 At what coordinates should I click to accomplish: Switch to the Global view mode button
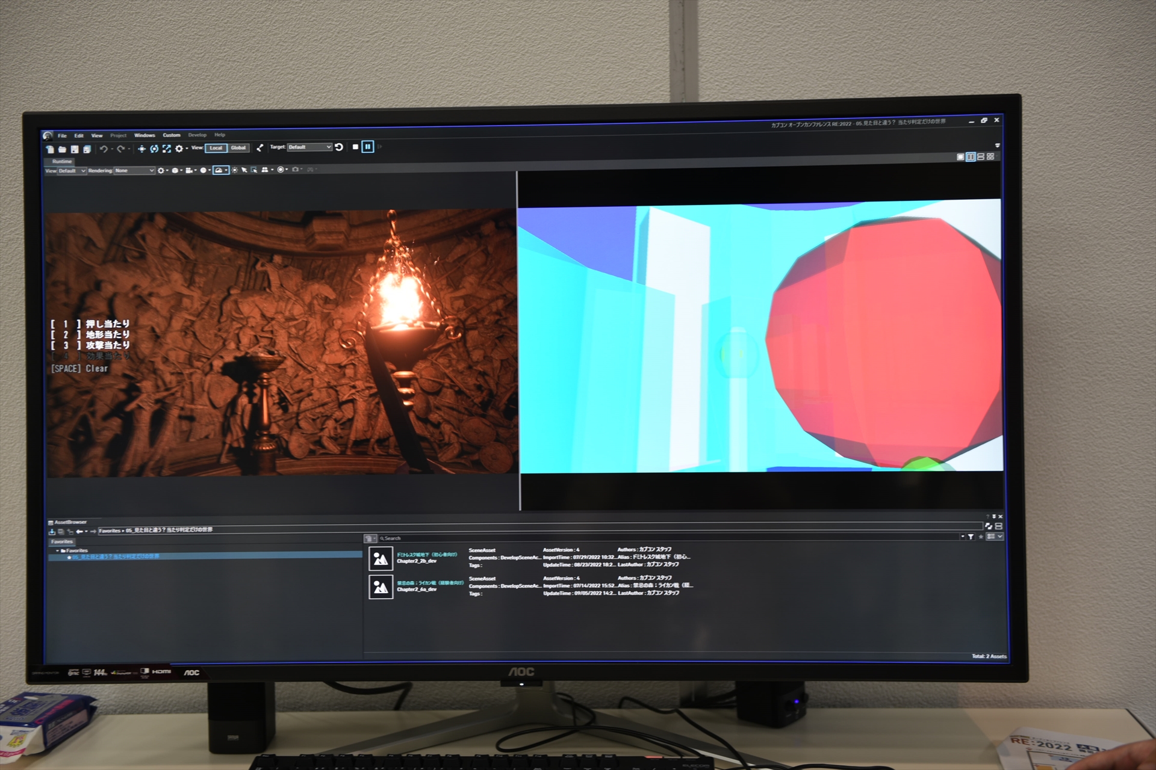pos(238,148)
